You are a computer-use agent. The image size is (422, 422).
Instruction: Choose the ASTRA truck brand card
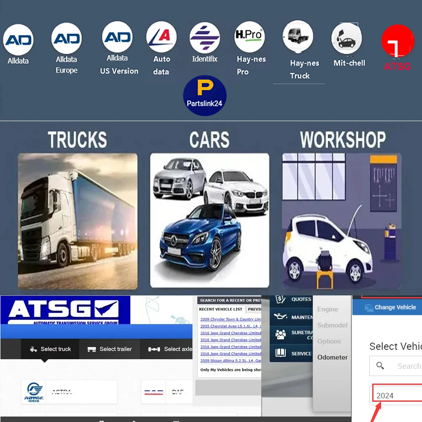coord(69,392)
